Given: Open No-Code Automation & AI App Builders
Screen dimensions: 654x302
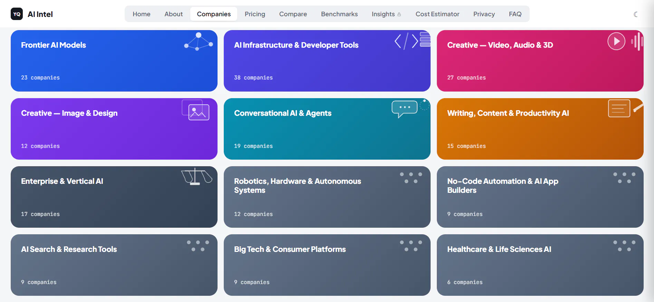Looking at the screenshot, I should tap(540, 197).
